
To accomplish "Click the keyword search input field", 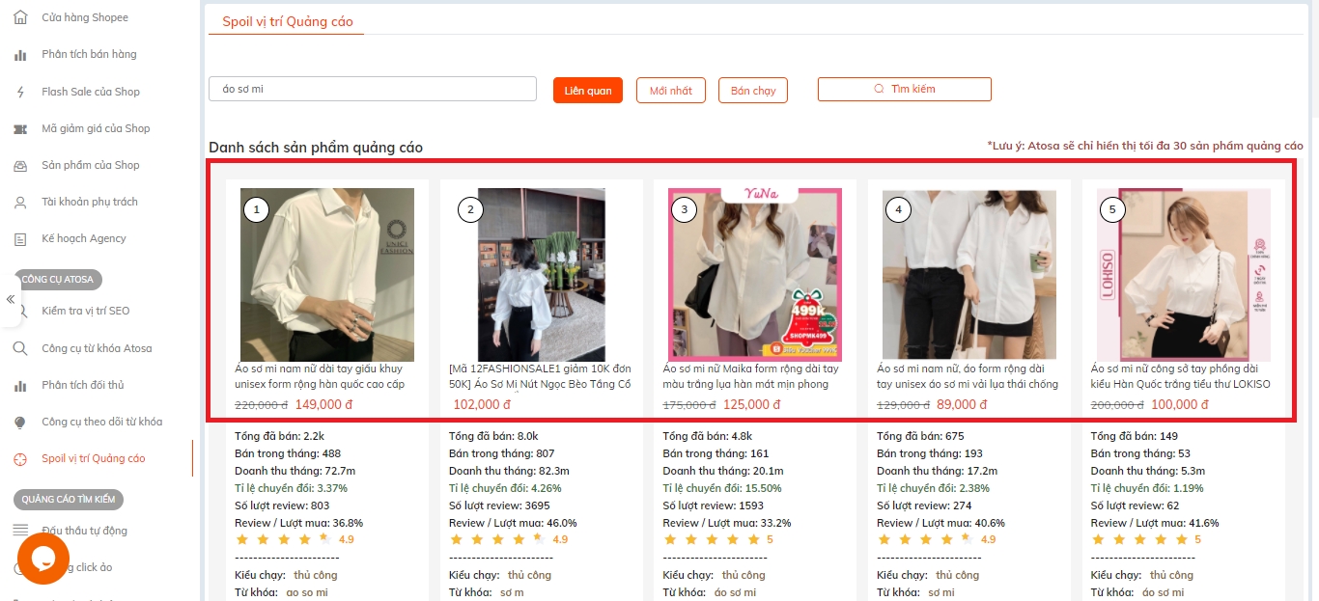I will [373, 89].
